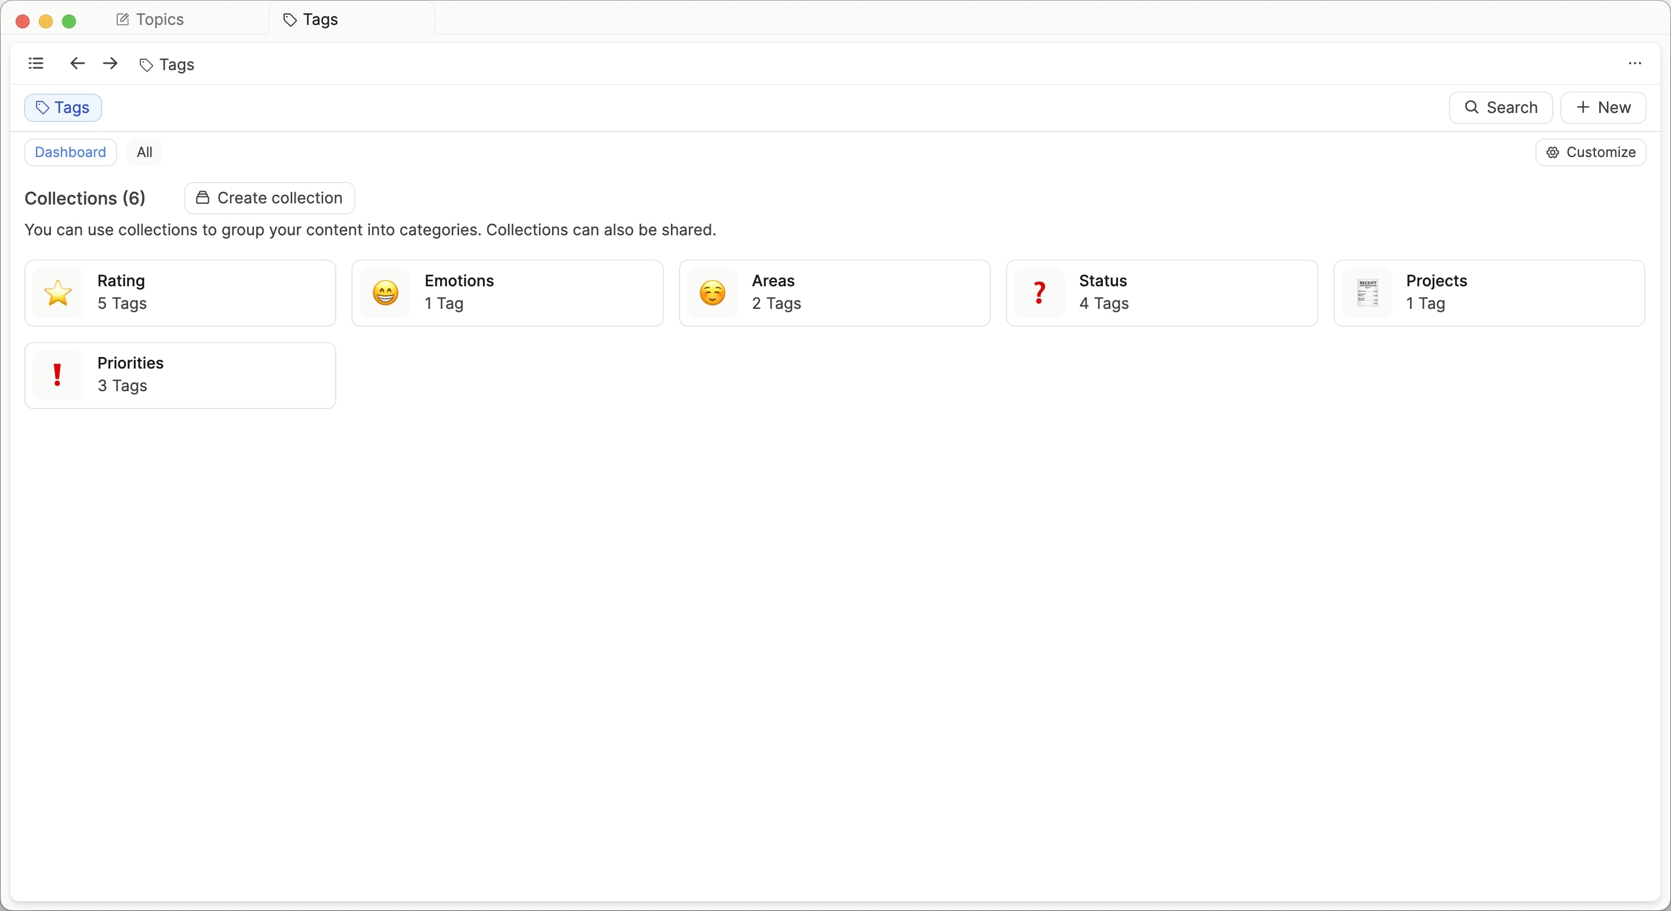Viewport: 1671px width, 911px height.
Task: Go back with the left arrow
Action: tap(77, 64)
